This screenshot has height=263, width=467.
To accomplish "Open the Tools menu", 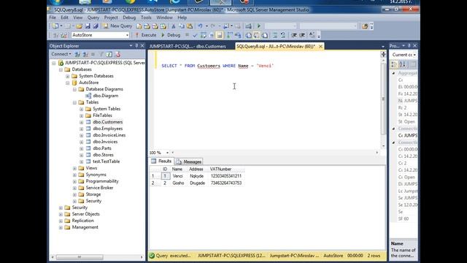I will click(146, 18).
